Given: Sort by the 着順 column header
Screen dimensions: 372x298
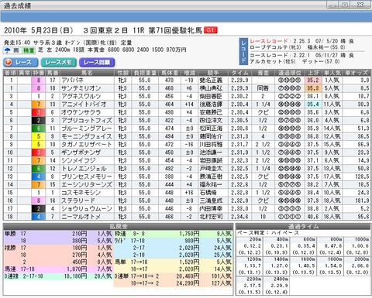Looking at the screenshot, I should (x=10, y=73).
